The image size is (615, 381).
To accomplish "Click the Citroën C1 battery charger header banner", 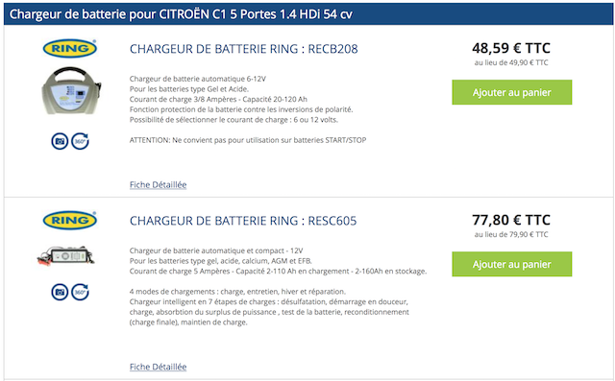I will pos(308,14).
